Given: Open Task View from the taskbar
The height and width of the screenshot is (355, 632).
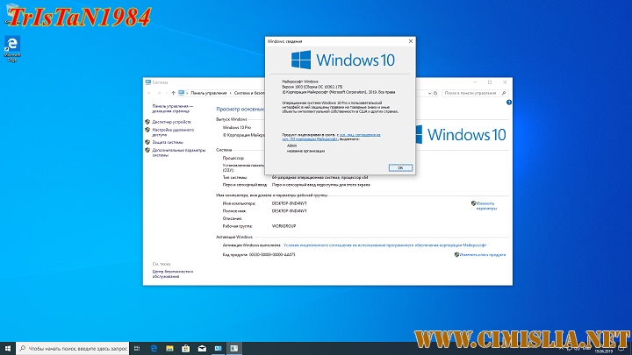Looking at the screenshot, I should [137, 348].
